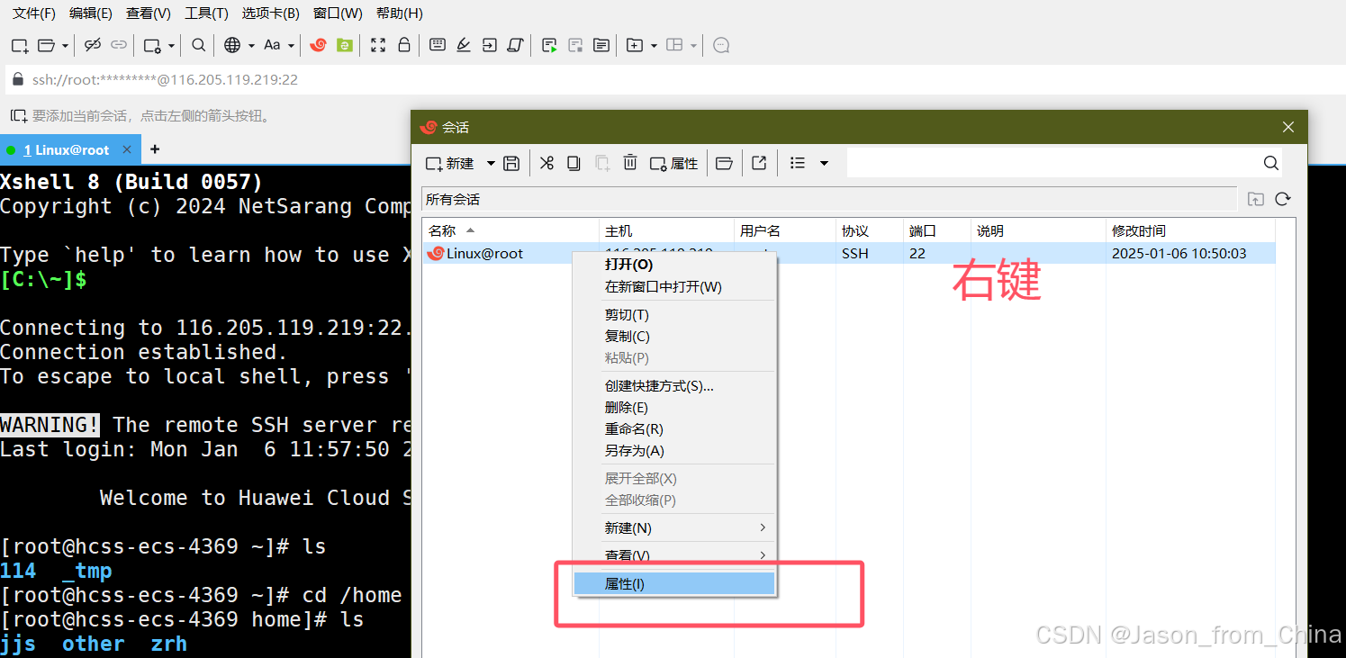Click the script scroll icon
The width and height of the screenshot is (1346, 658).
[515, 45]
